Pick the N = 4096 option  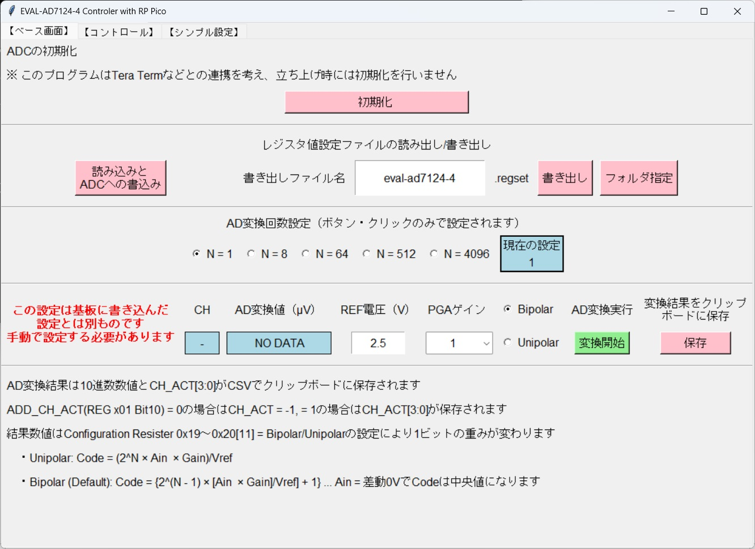coord(434,254)
